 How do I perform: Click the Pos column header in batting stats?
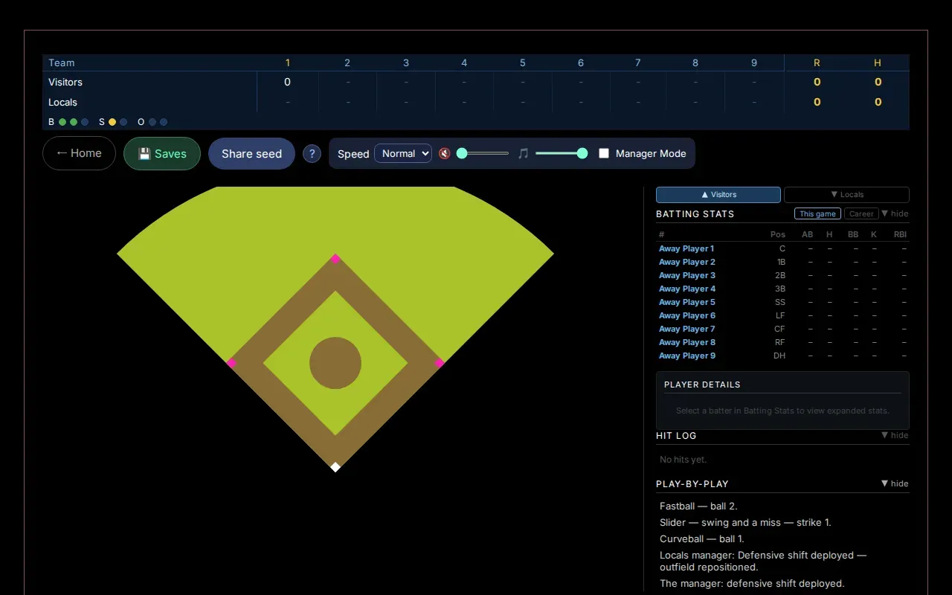777,234
